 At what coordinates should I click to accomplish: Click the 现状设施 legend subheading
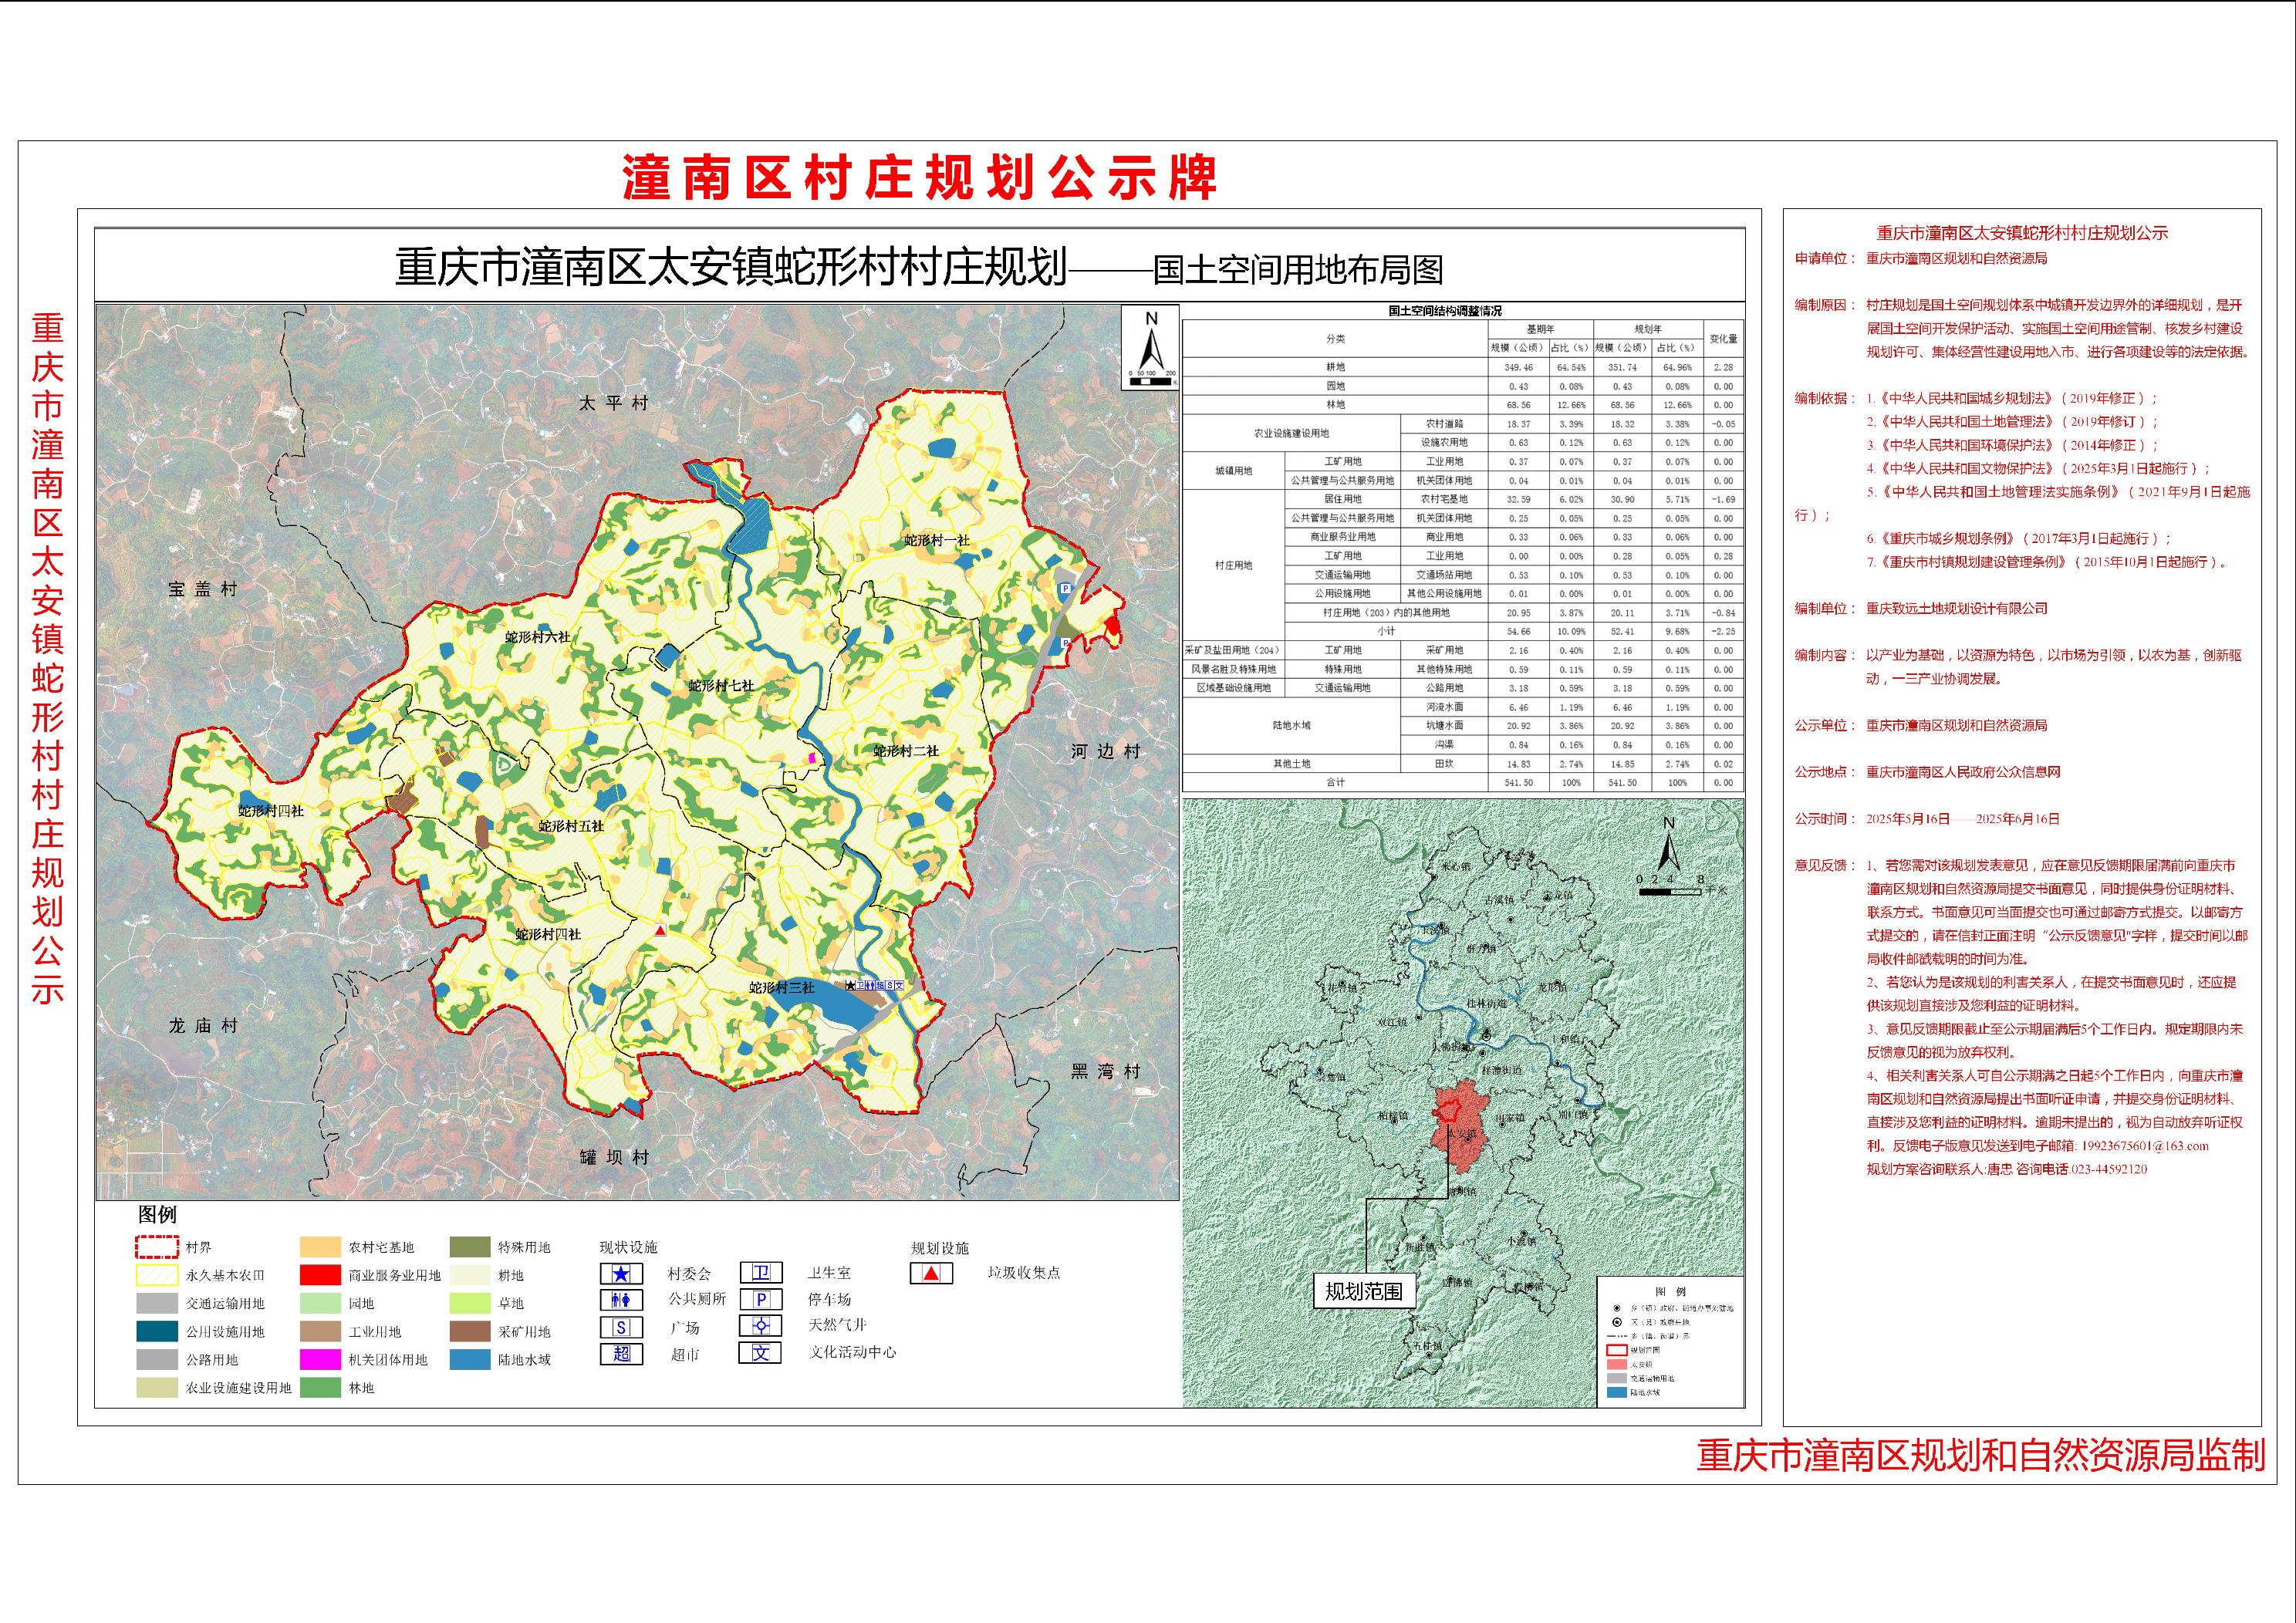(628, 1247)
